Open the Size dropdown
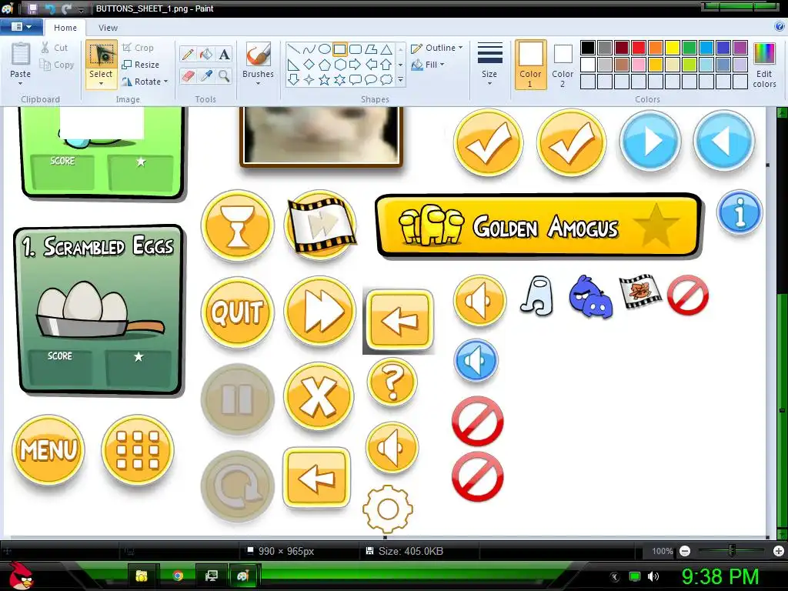Image resolution: width=788 pixels, height=591 pixels. coord(489,65)
